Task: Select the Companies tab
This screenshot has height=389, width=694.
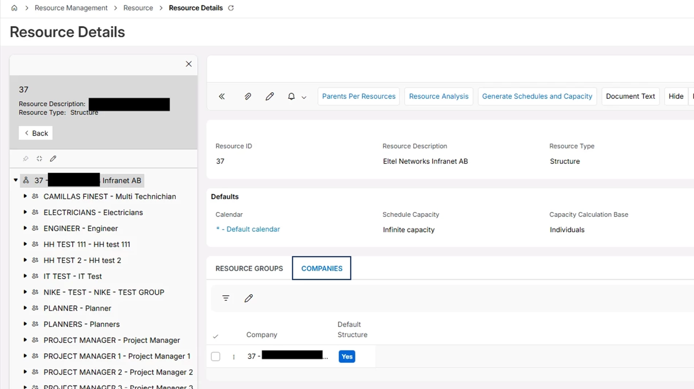Action: (321, 268)
